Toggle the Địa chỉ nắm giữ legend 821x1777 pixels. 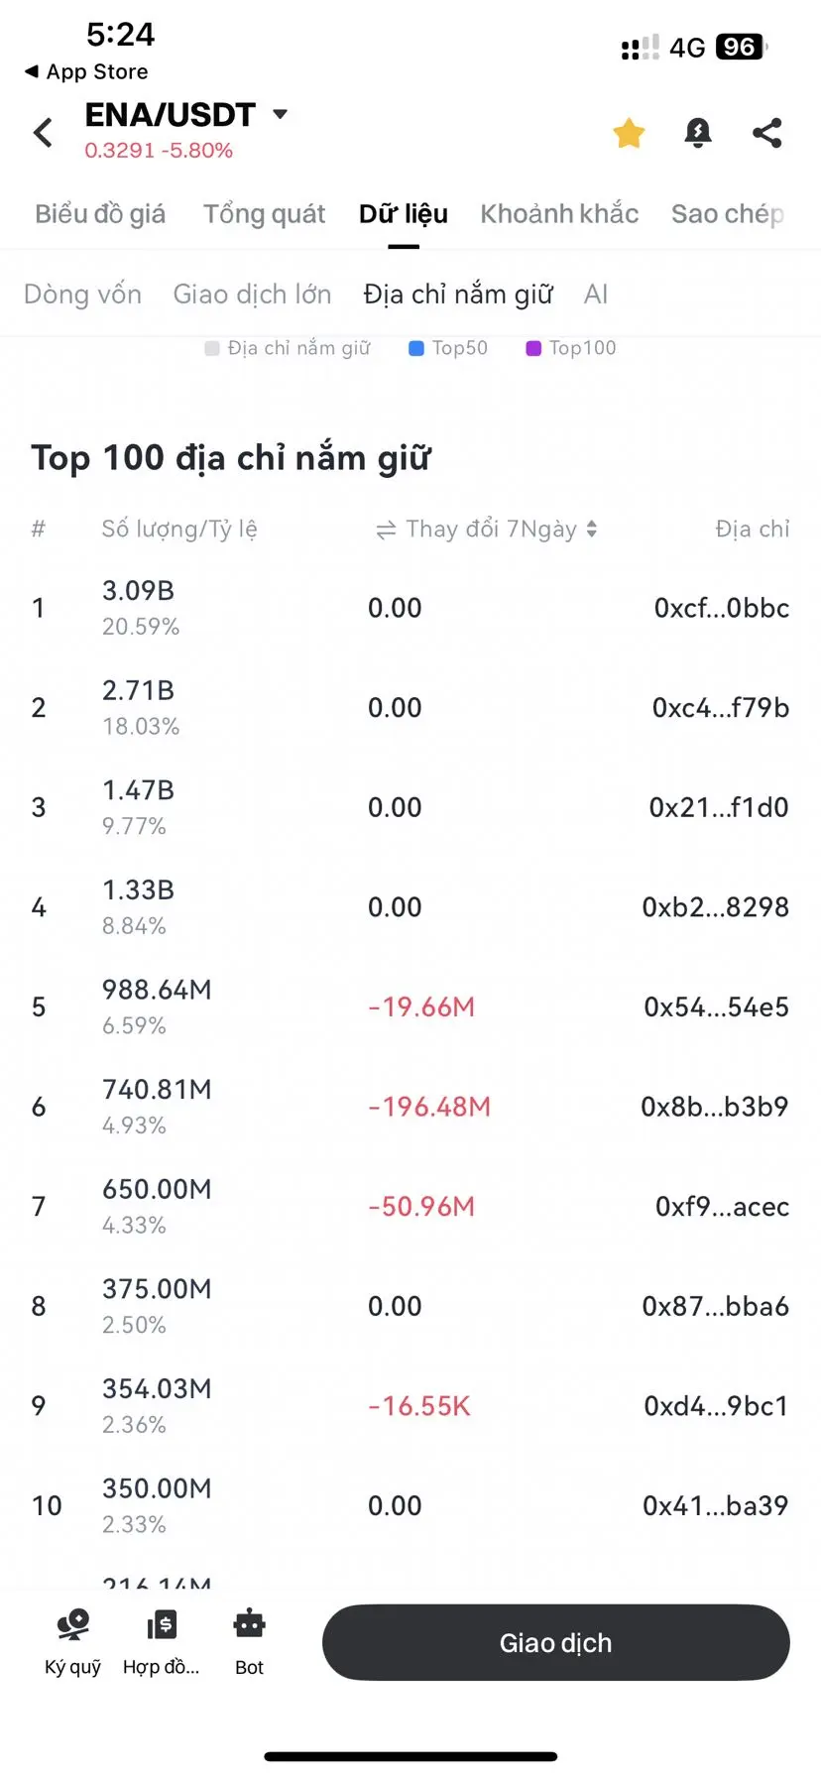288,348
